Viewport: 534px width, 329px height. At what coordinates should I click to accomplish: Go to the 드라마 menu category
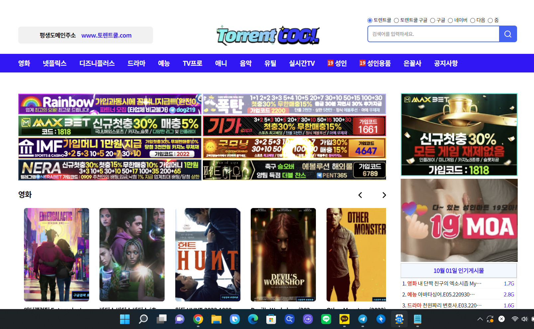pos(136,63)
